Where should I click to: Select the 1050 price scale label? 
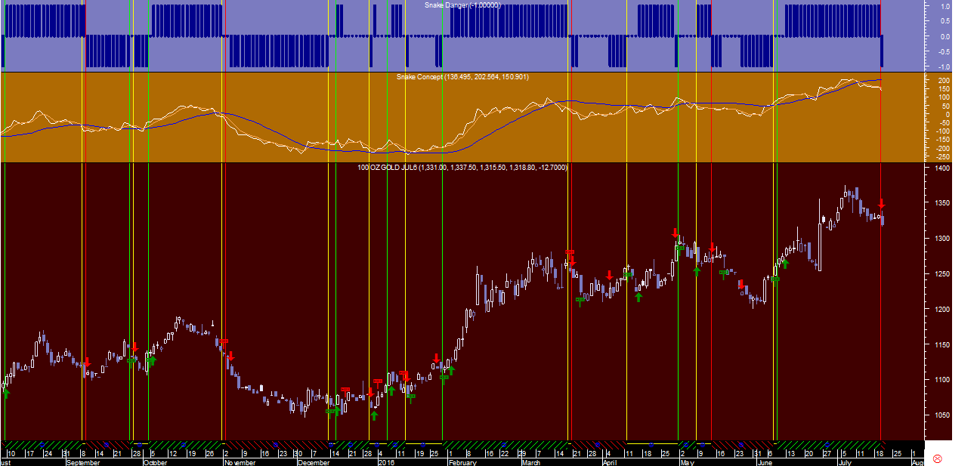(x=941, y=415)
